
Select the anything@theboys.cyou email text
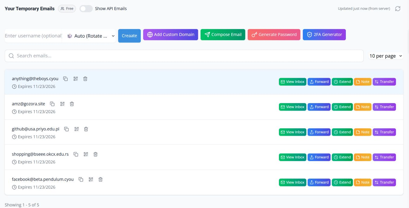click(x=35, y=79)
